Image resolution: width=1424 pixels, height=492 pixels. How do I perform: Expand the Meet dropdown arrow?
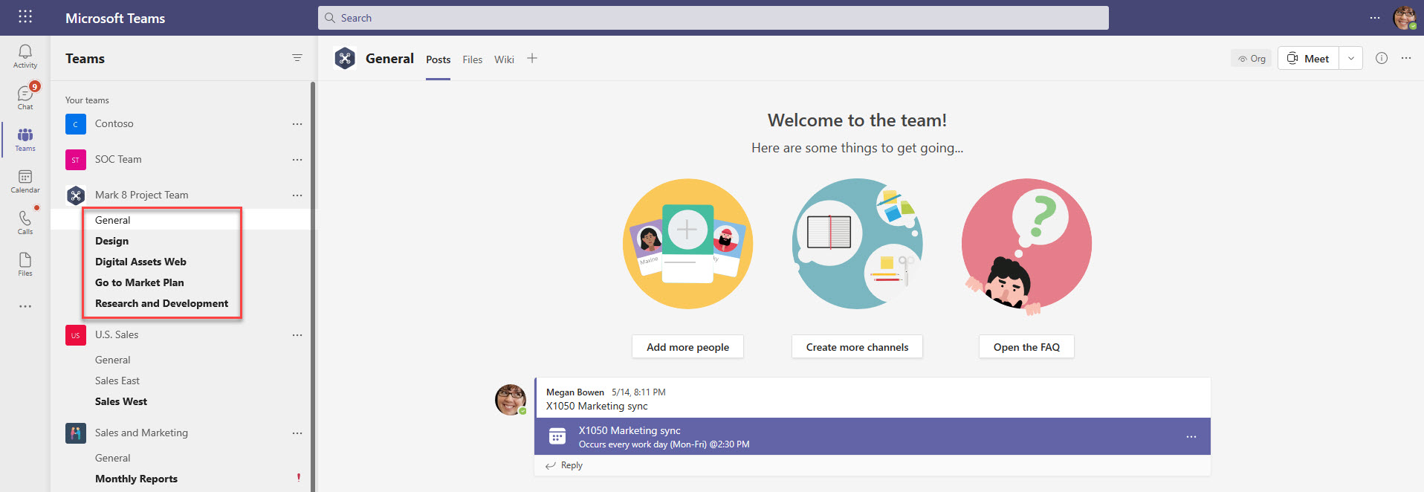click(1351, 58)
